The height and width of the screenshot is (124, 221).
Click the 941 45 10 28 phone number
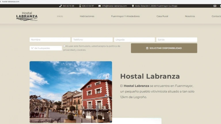tap(68, 6)
